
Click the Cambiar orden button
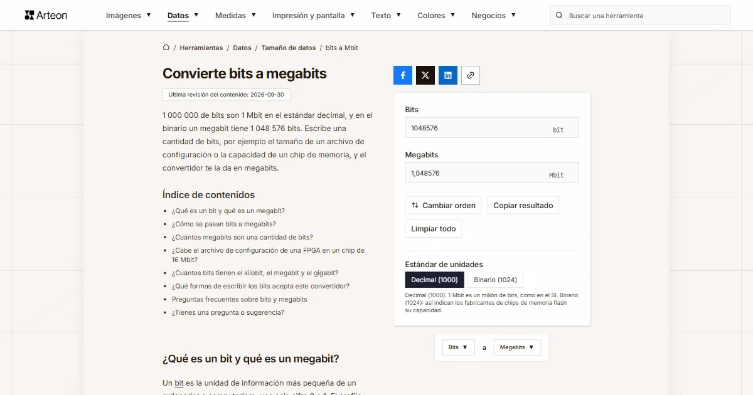coord(444,206)
